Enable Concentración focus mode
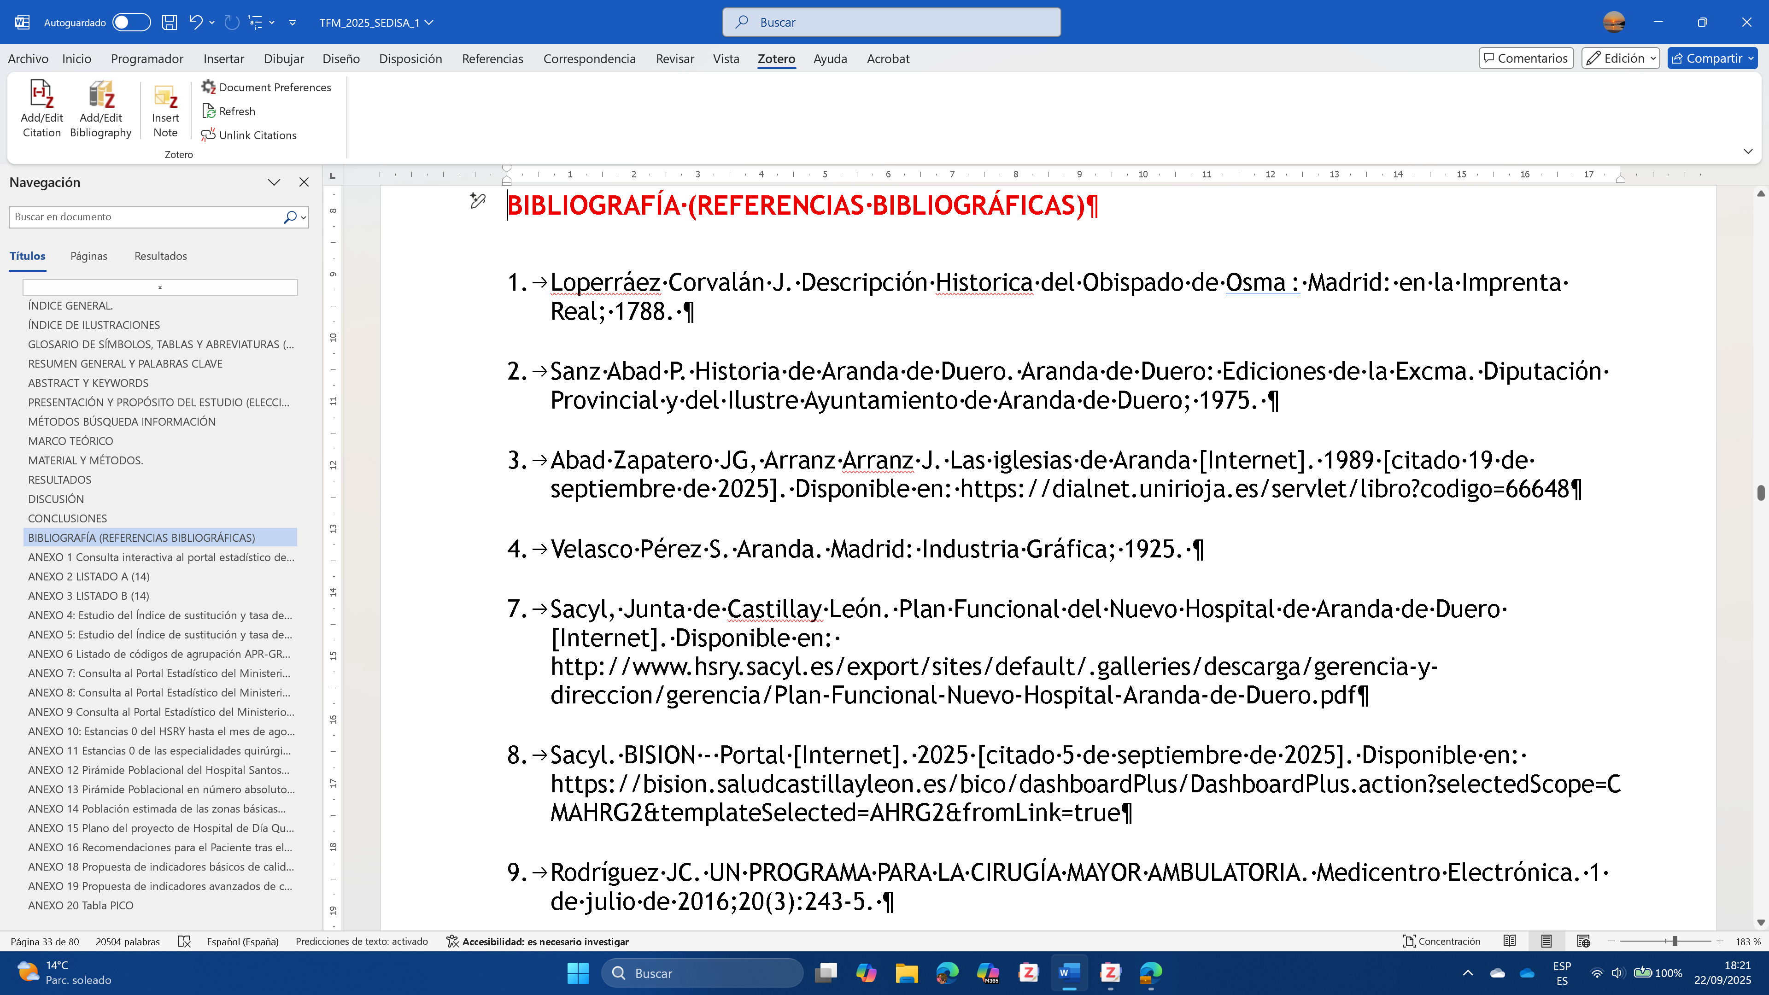The width and height of the screenshot is (1769, 995). 1441,942
